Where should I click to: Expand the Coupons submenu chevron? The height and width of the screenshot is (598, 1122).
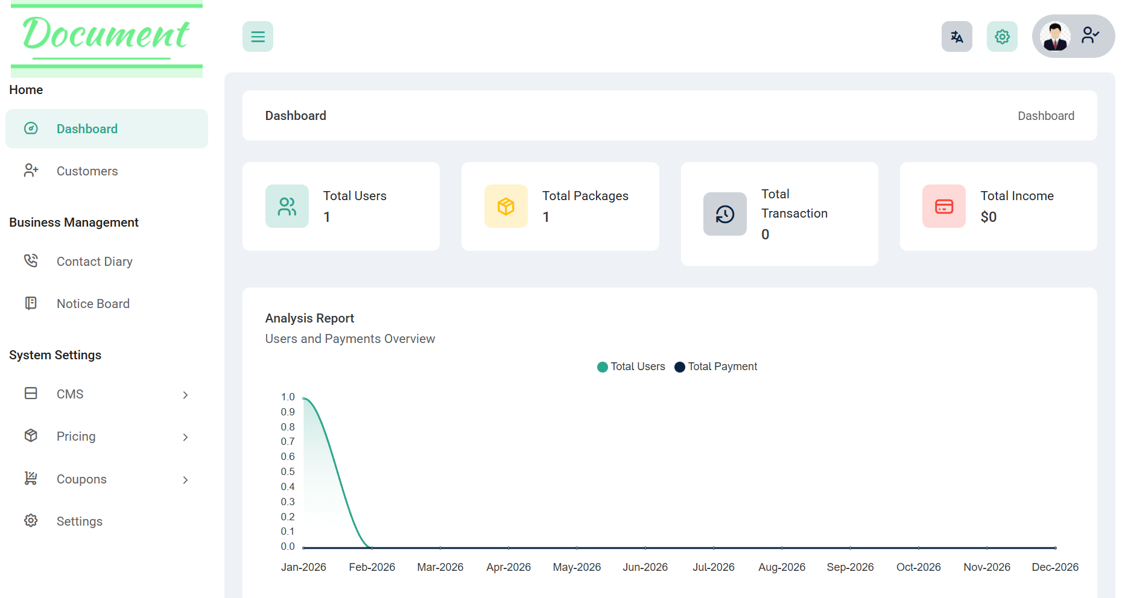(185, 480)
